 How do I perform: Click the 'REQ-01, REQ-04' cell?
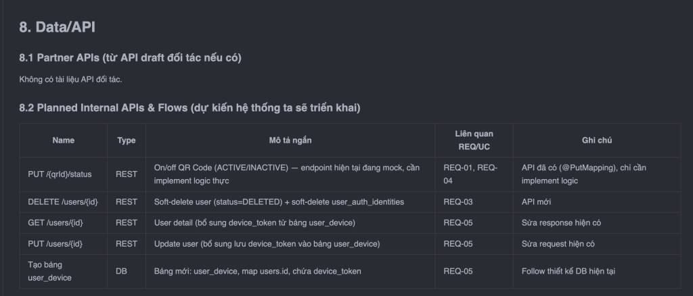471,174
